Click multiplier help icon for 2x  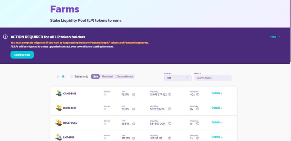point(198,138)
